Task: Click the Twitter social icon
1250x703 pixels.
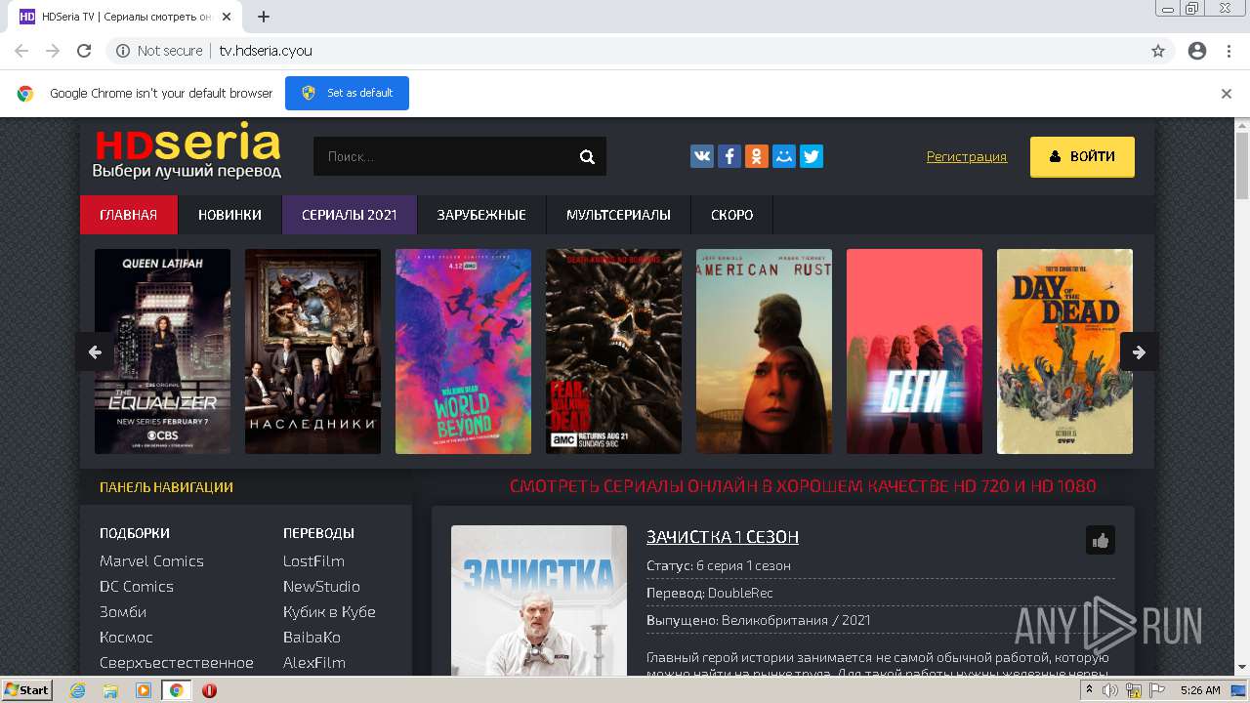Action: (812, 156)
